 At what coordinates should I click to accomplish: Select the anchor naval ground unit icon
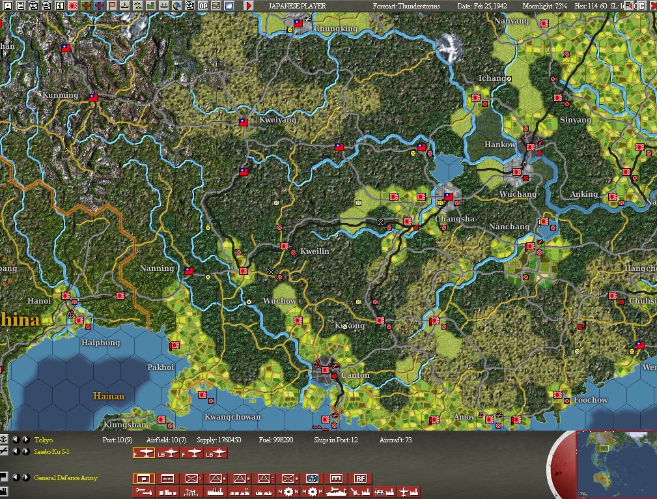click(313, 478)
